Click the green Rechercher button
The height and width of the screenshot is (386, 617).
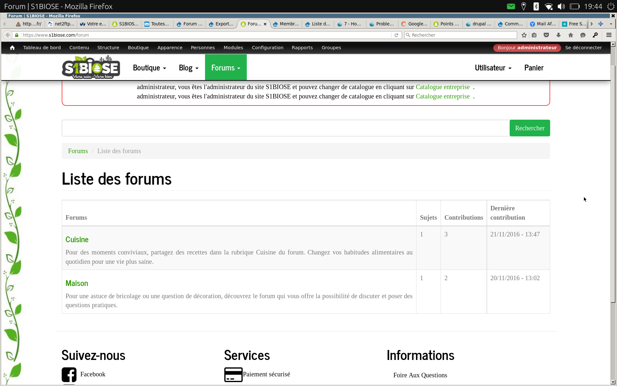coord(530,128)
